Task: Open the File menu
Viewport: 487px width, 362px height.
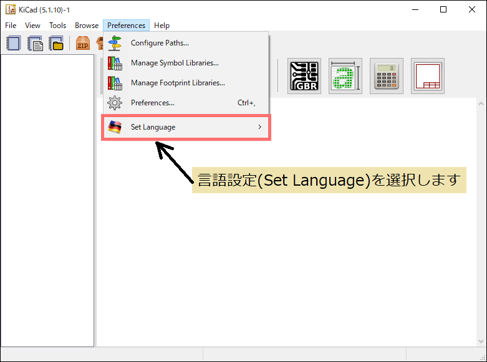Action: [11, 26]
